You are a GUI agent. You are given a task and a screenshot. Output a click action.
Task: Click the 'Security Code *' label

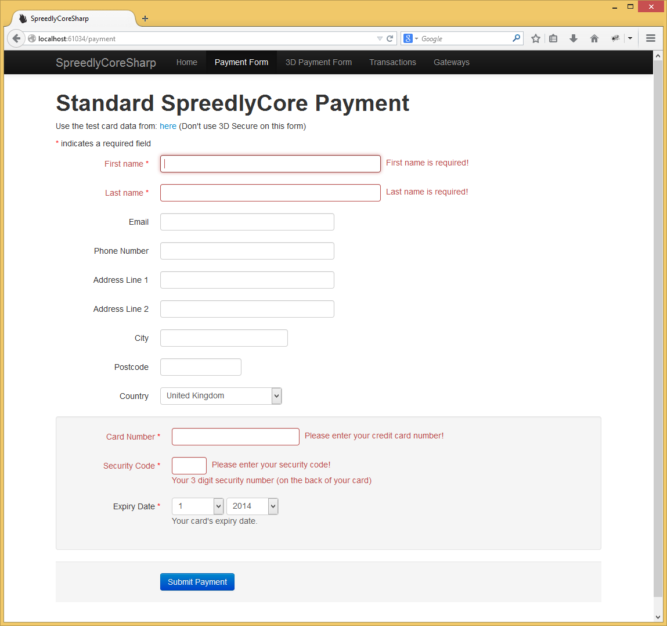click(131, 466)
